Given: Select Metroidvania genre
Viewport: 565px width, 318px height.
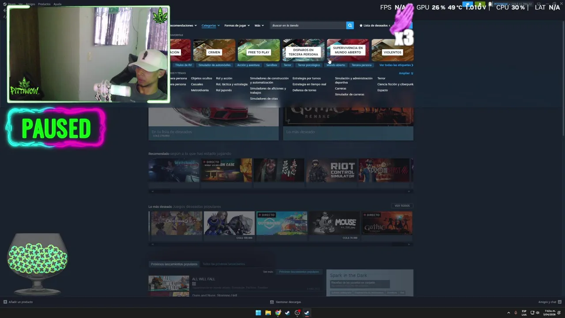Looking at the screenshot, I should (x=200, y=90).
